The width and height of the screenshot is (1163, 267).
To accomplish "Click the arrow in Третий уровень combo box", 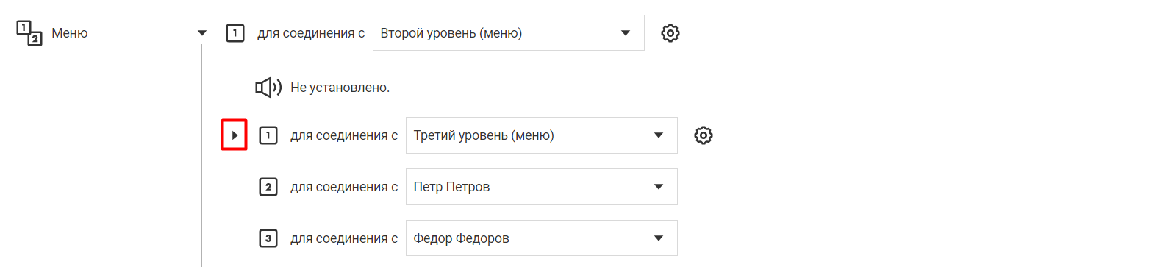I will 659,135.
